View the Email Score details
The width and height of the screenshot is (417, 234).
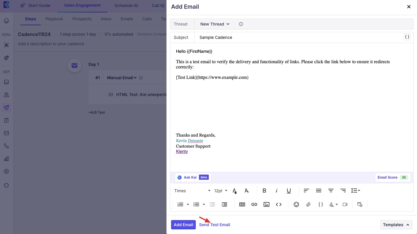tap(393, 177)
